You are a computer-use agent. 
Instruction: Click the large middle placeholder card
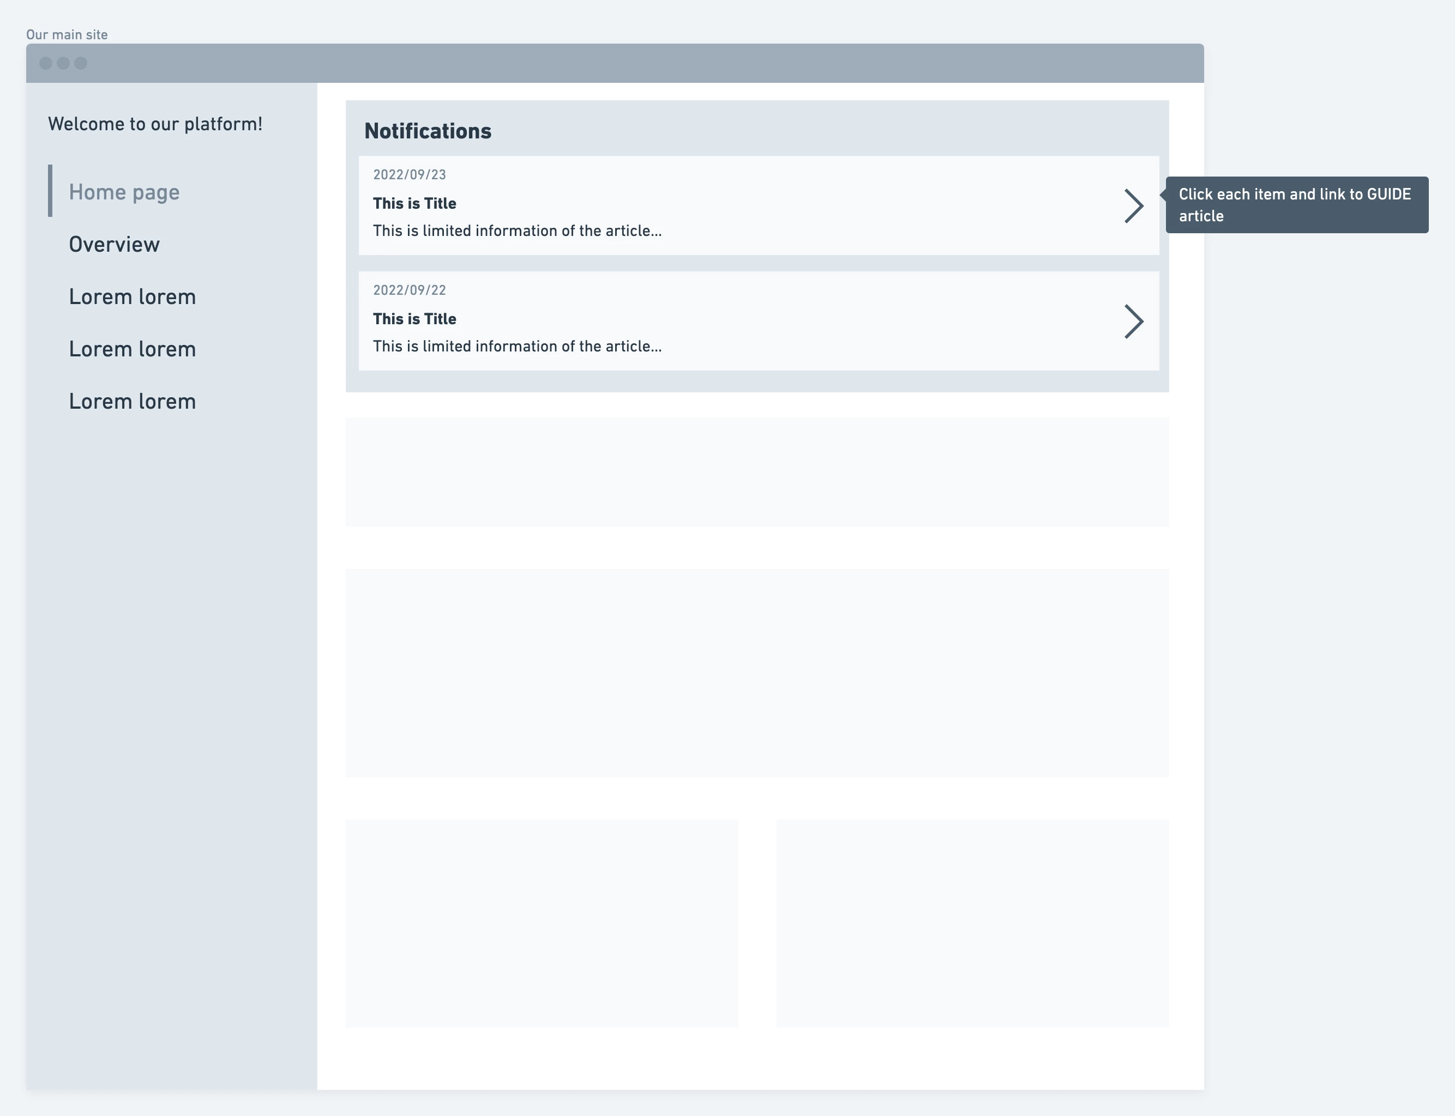(756, 672)
